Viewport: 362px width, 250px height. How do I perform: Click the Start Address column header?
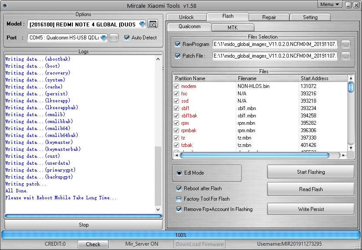pyautogui.click(x=323, y=78)
